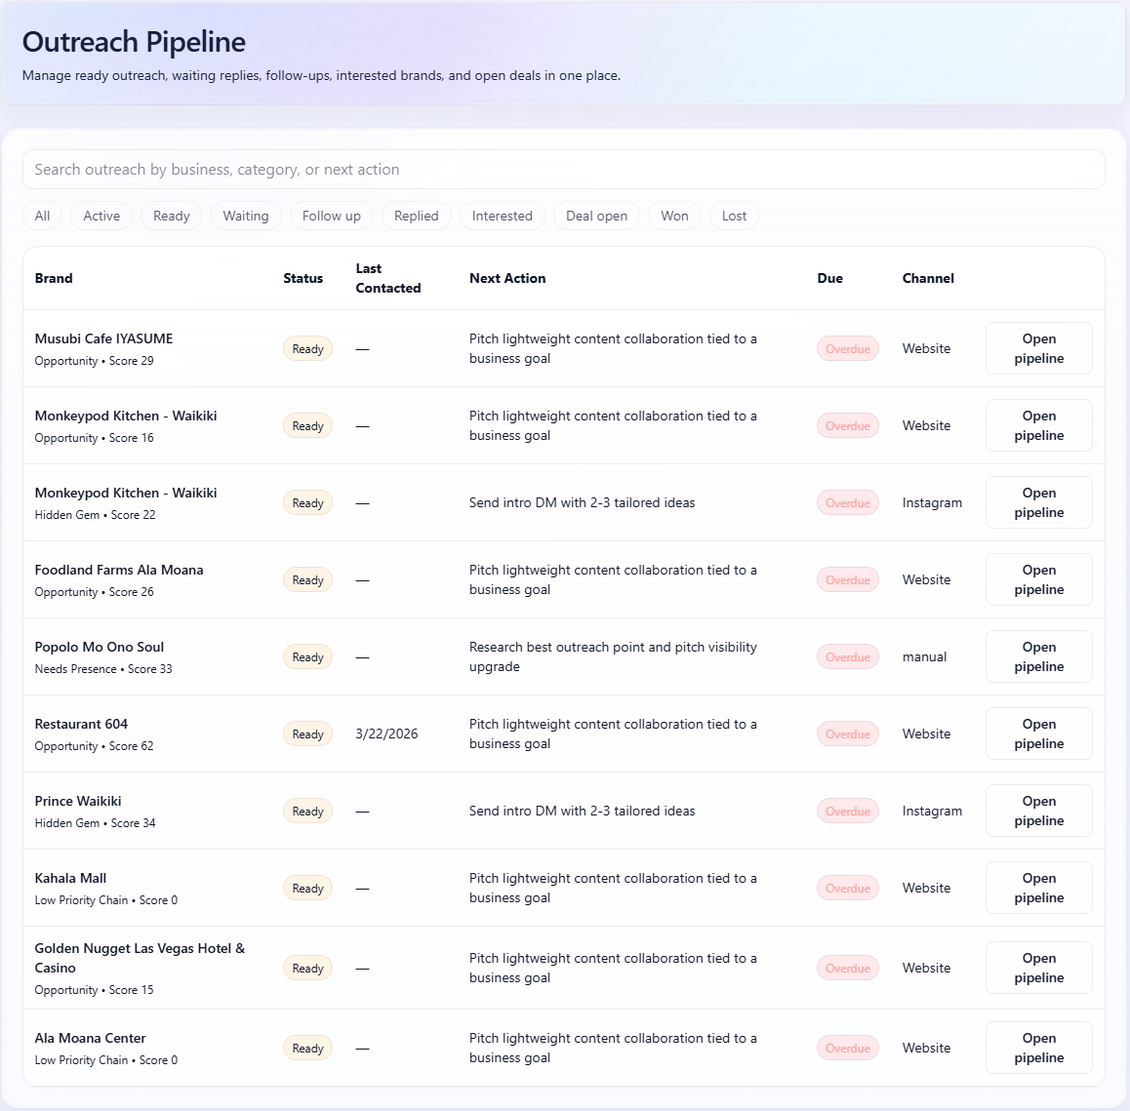Open pipeline for Monkeypod Kitchen Opportunity row
This screenshot has height=1111, width=1130.
[x=1039, y=426]
